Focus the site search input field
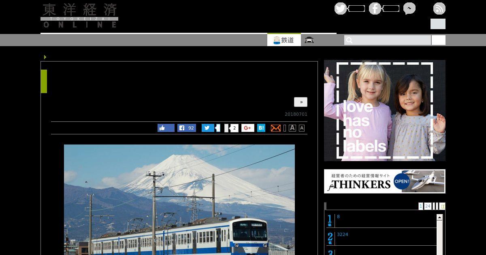Screen dimensions: 486x255 388,40
